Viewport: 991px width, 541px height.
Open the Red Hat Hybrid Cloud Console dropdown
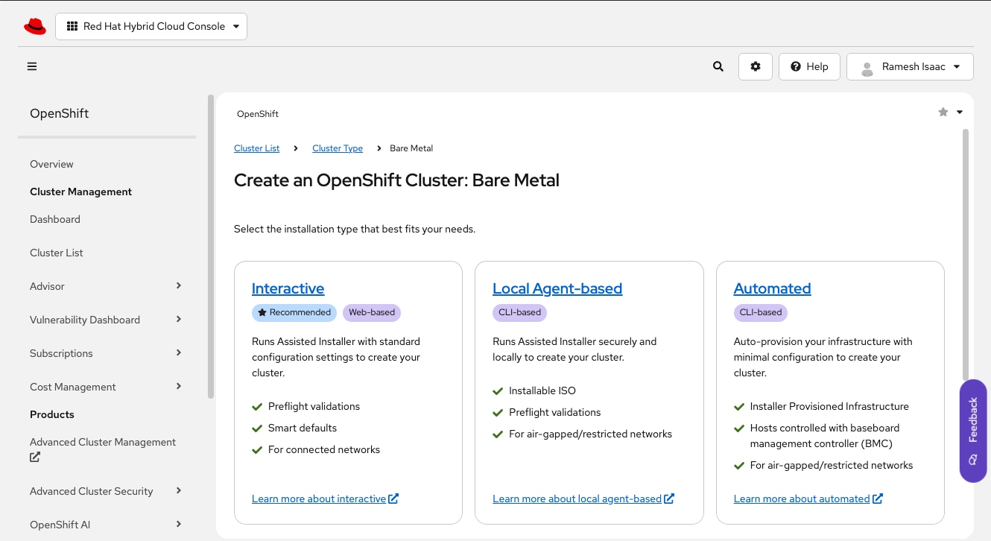151,26
